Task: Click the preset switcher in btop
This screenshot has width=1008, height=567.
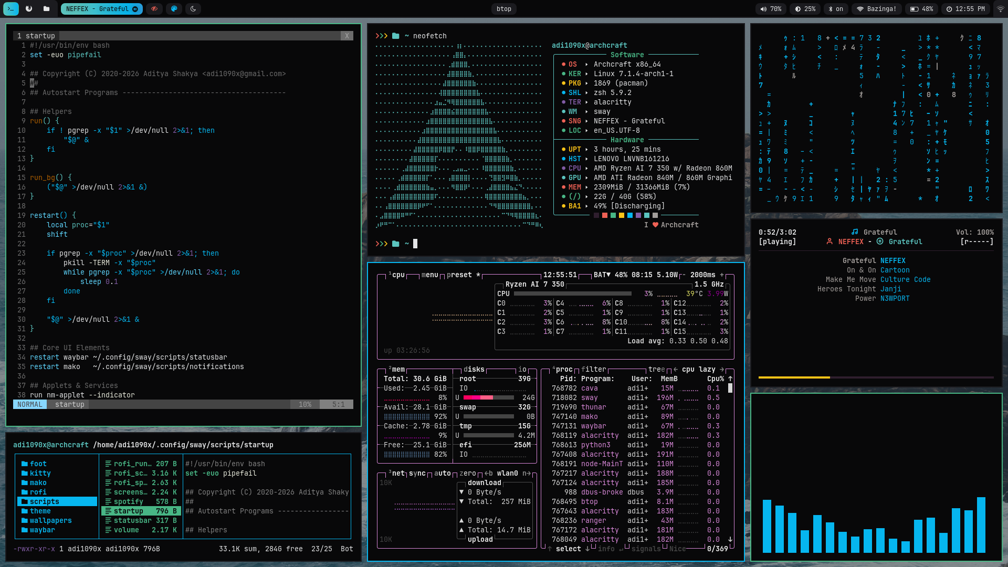Action: 463,275
